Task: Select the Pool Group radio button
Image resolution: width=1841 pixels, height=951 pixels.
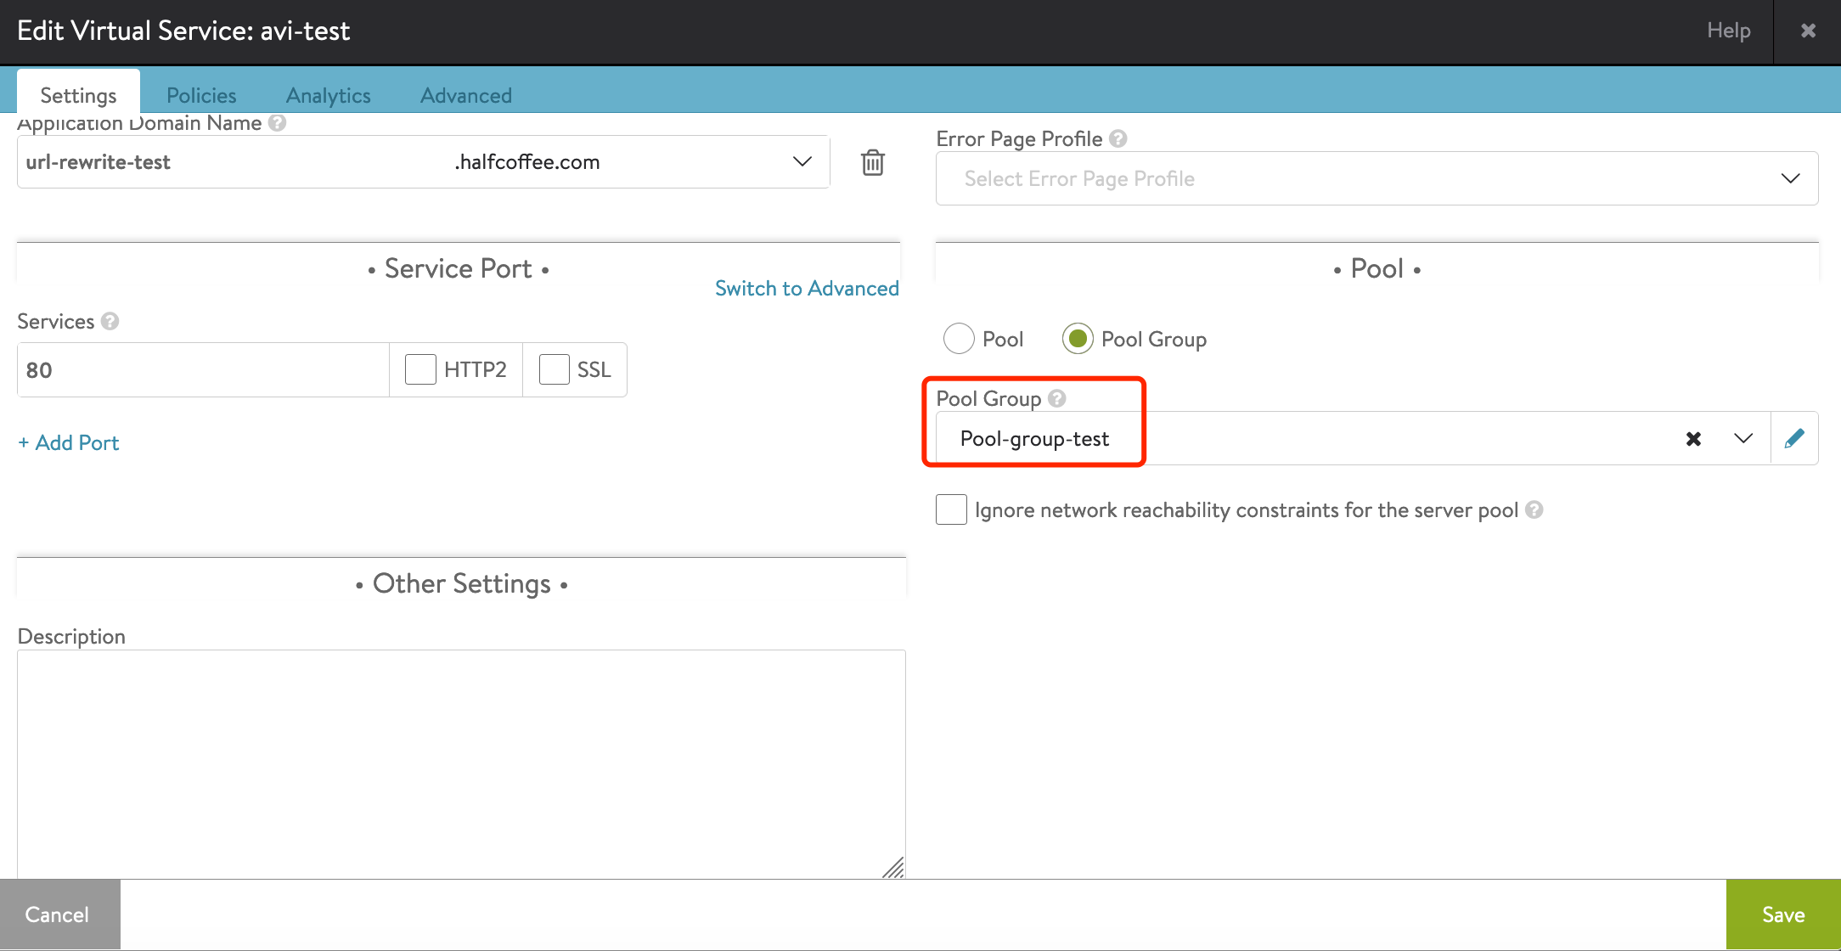Action: coord(1078,339)
